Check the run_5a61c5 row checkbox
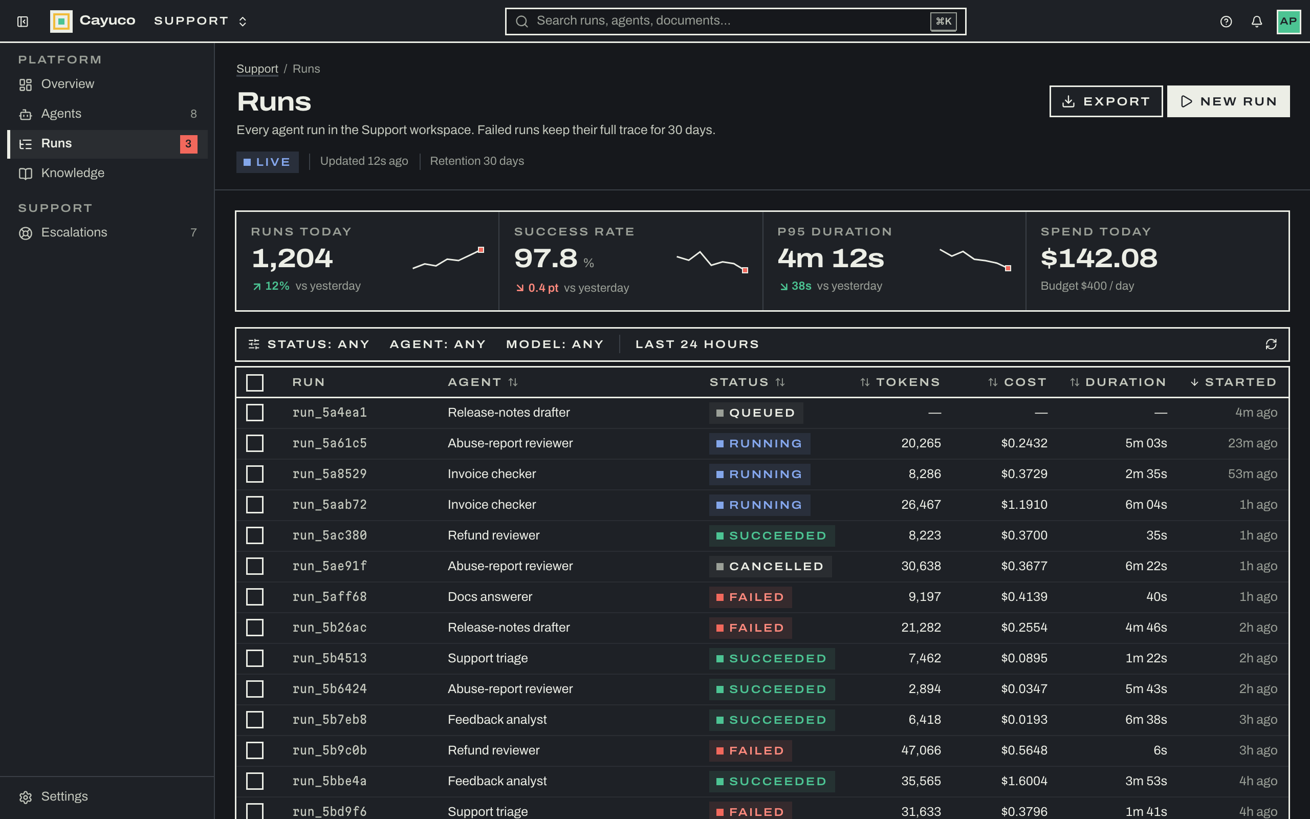This screenshot has width=1310, height=819. tap(255, 444)
